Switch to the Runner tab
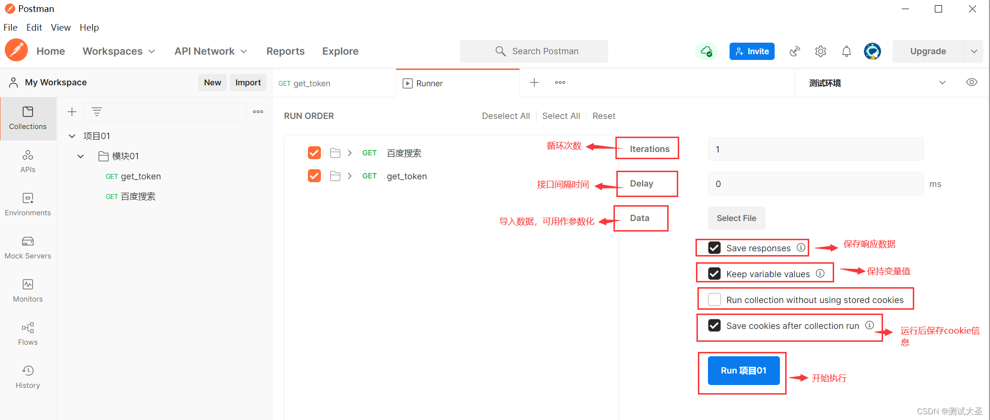 tap(458, 83)
